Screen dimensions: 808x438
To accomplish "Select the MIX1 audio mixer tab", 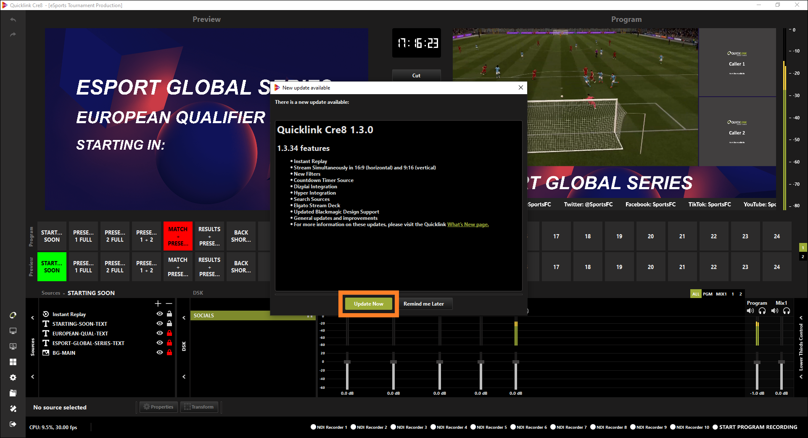I will tap(721, 294).
